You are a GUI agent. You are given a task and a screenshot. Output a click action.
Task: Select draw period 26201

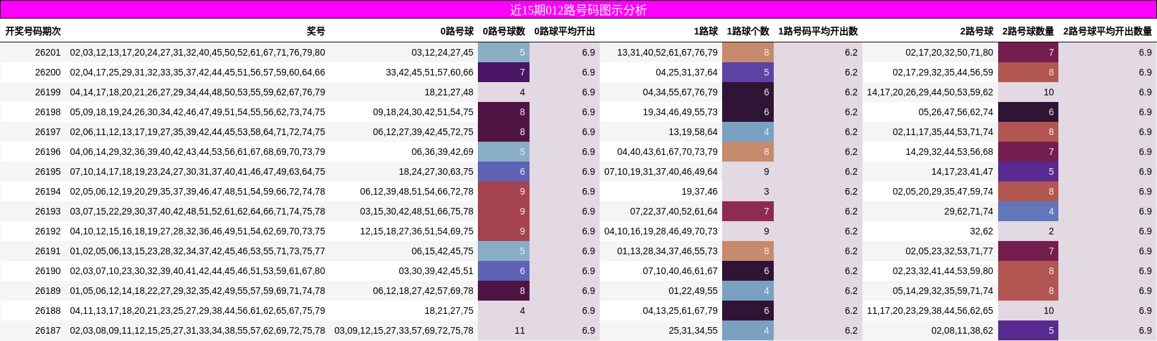point(48,52)
